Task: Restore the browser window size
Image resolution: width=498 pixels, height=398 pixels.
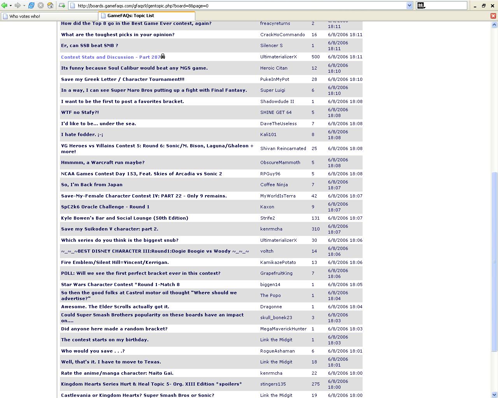Action: click(x=484, y=5)
